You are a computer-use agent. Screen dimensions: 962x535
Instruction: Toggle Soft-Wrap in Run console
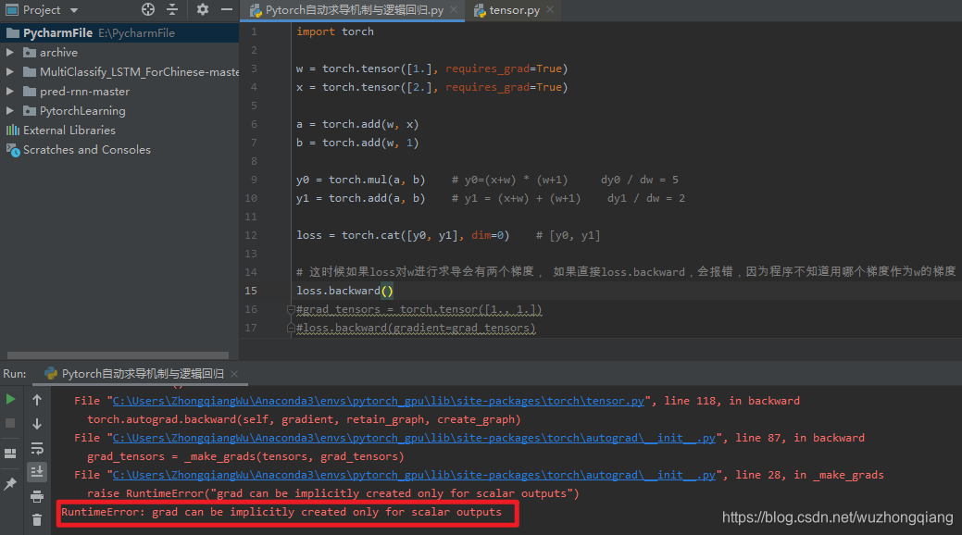coord(37,449)
